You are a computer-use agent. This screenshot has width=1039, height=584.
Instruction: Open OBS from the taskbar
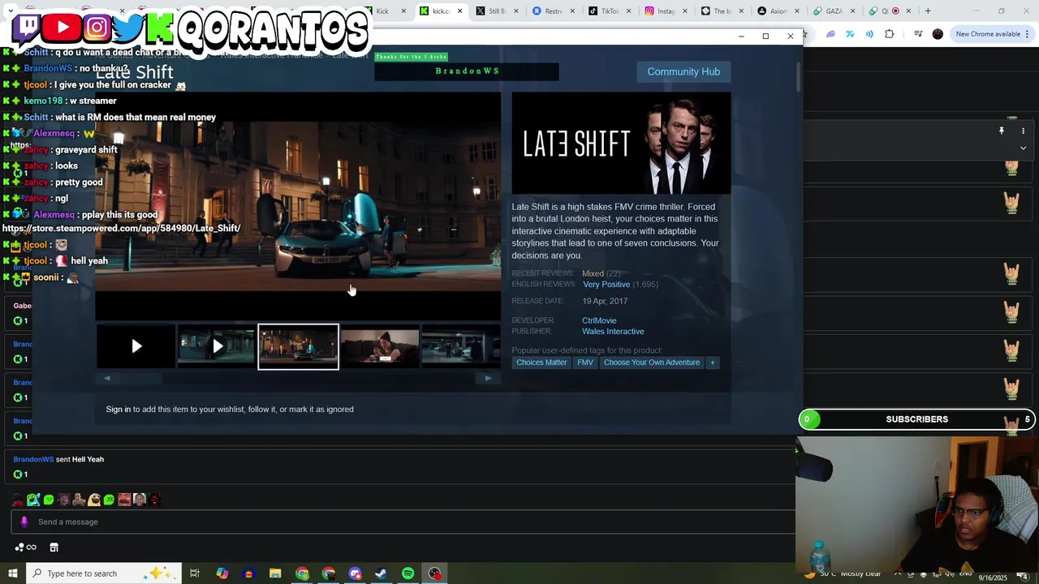click(x=434, y=573)
